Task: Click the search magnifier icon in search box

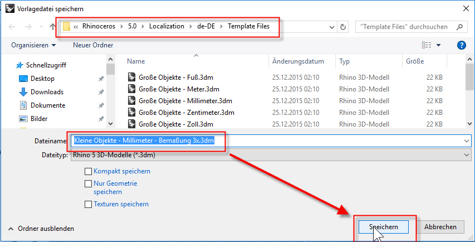Action: click(459, 27)
